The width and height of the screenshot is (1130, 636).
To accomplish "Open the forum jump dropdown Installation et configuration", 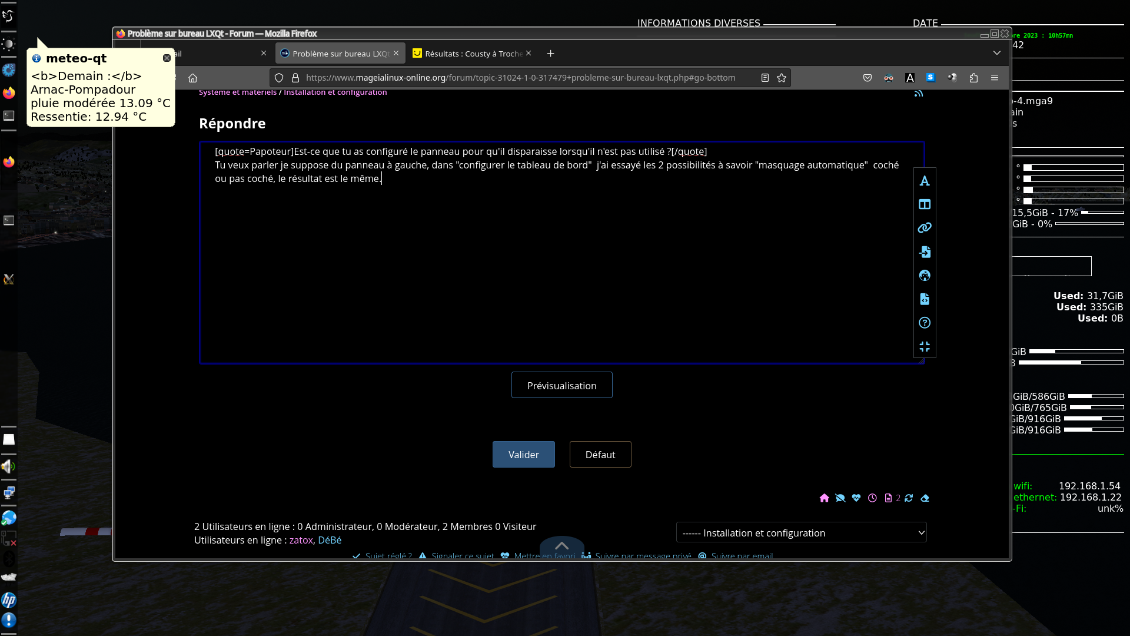I will point(802,532).
